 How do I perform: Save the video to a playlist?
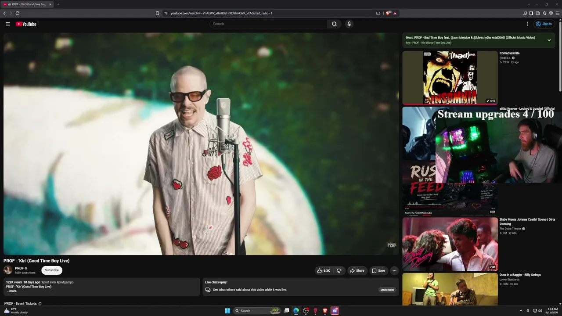[378, 271]
